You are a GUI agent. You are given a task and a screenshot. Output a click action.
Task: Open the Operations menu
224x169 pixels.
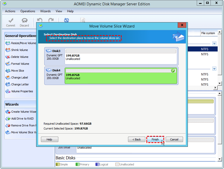pos(28,11)
